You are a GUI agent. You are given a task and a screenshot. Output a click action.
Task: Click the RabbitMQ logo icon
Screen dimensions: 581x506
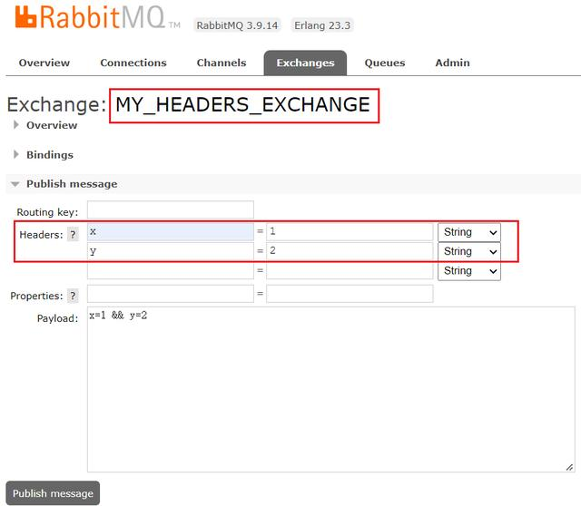(x=27, y=18)
